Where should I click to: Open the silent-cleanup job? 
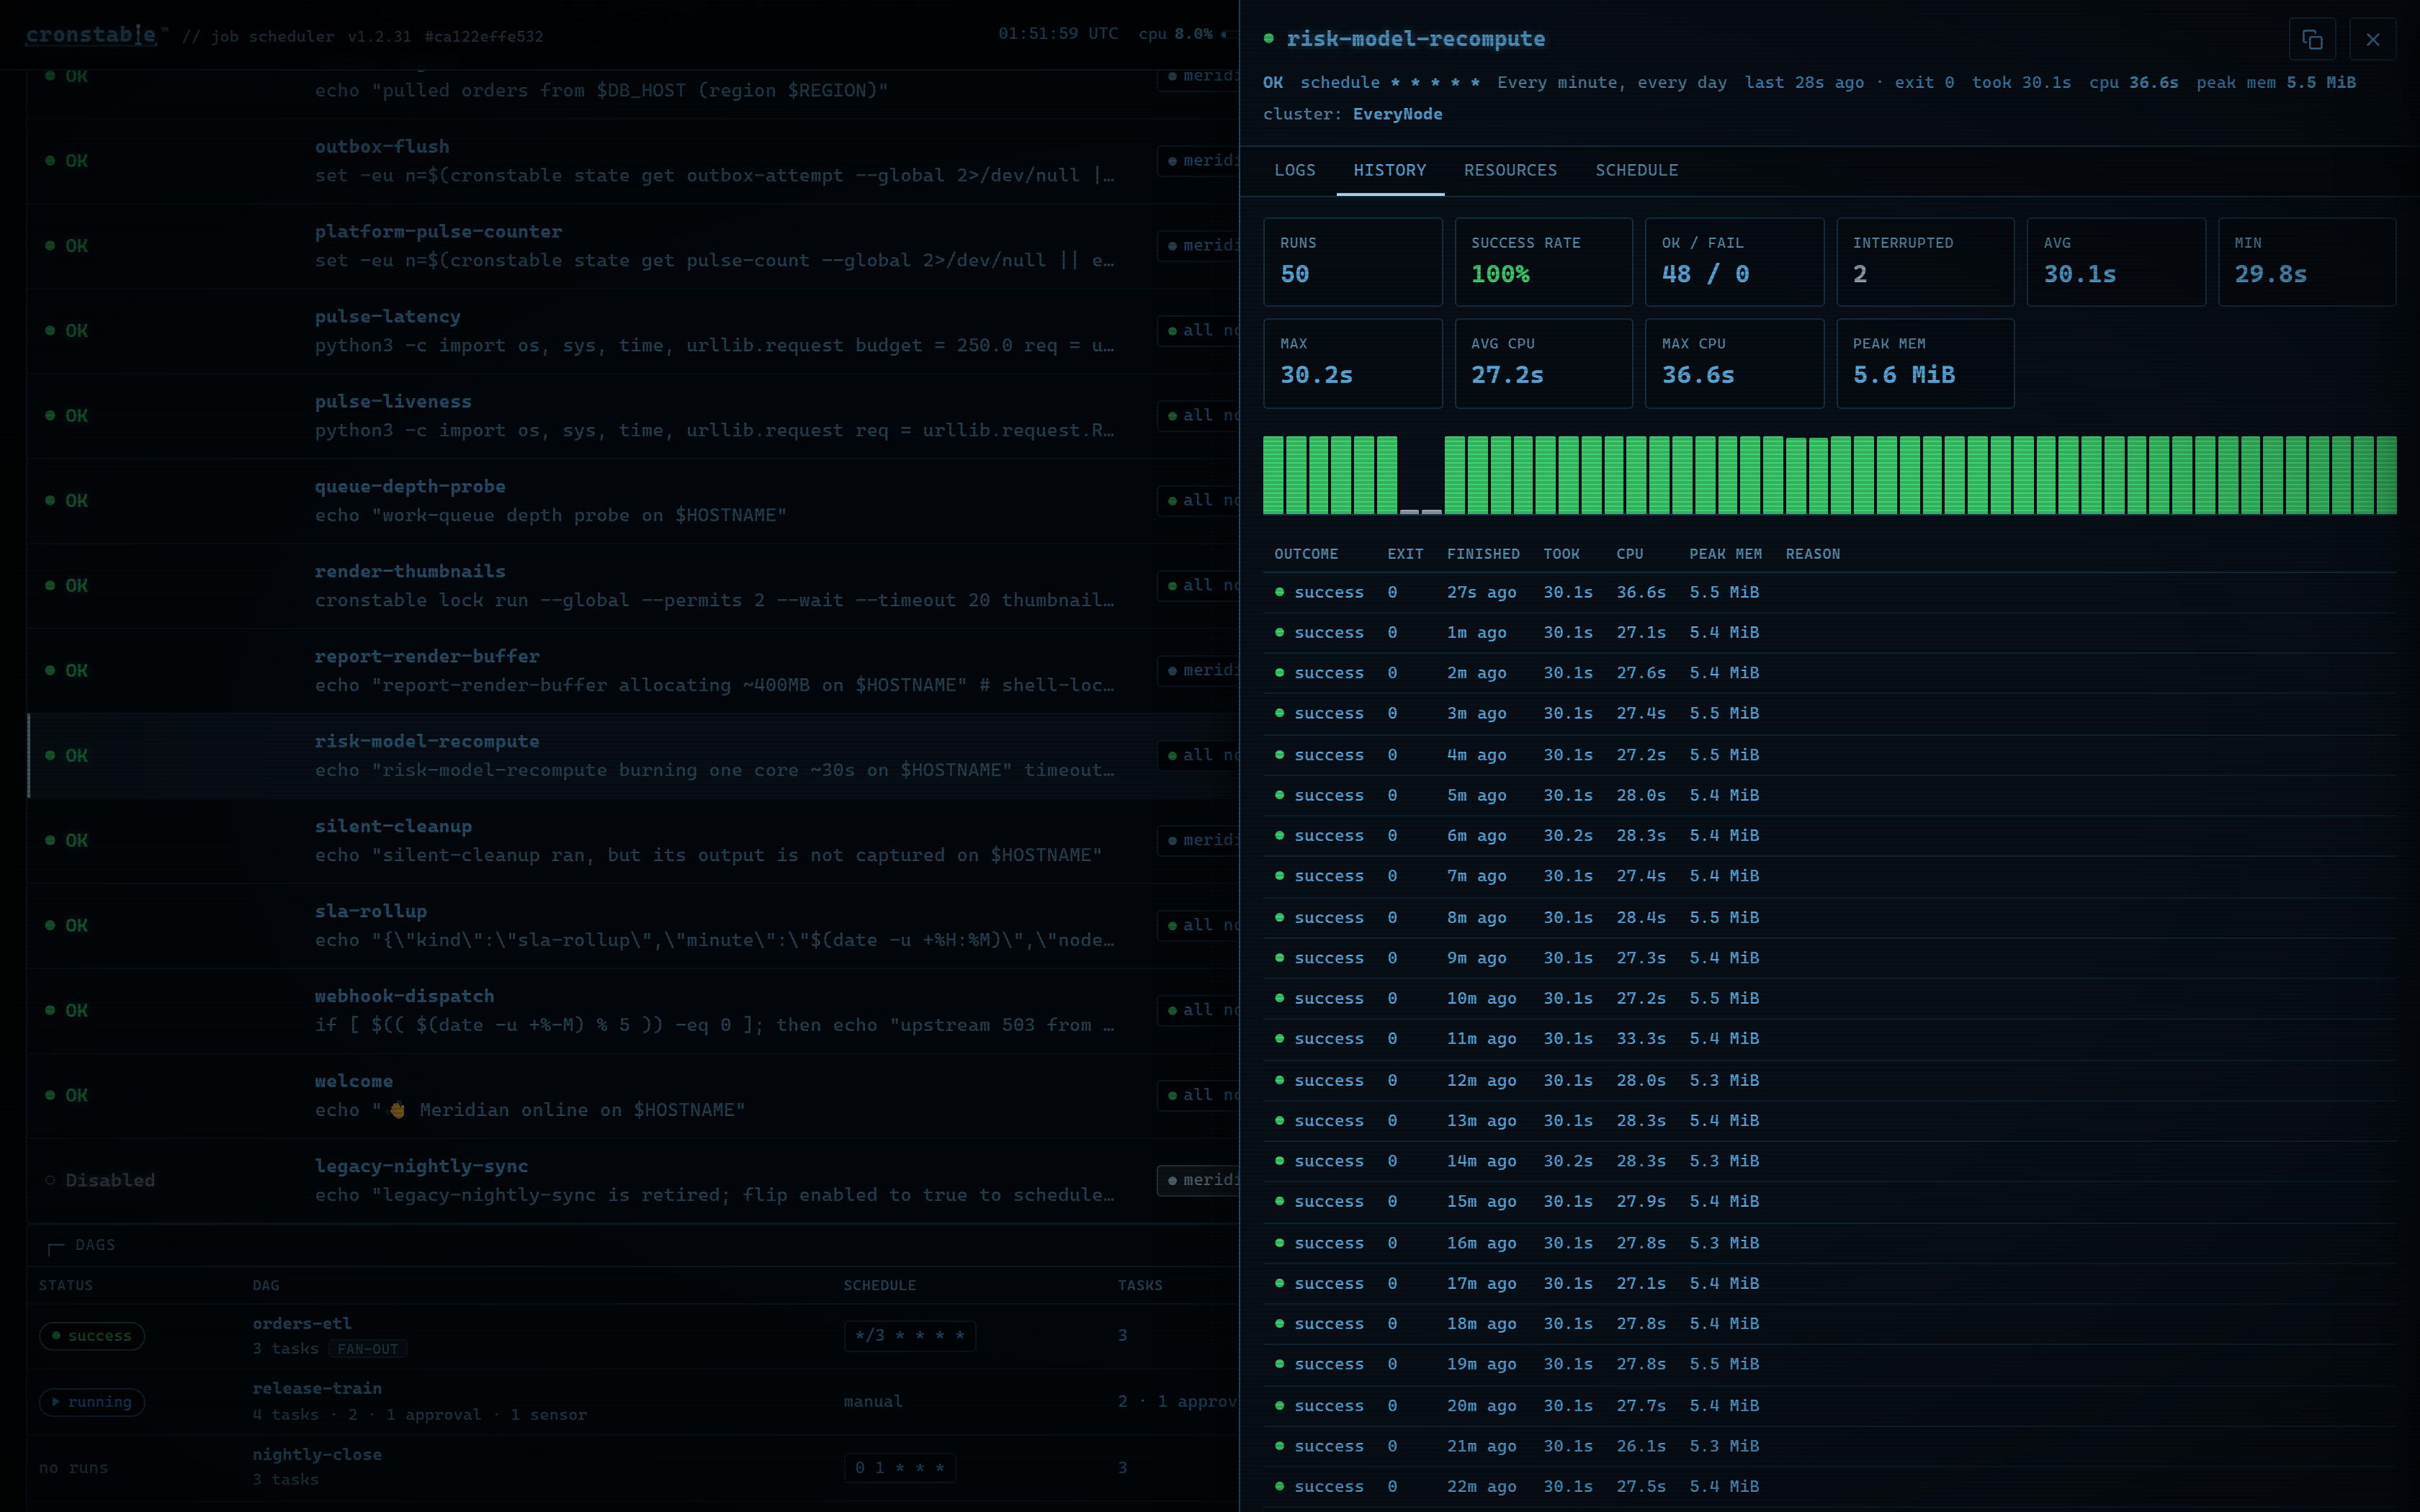pos(632,841)
